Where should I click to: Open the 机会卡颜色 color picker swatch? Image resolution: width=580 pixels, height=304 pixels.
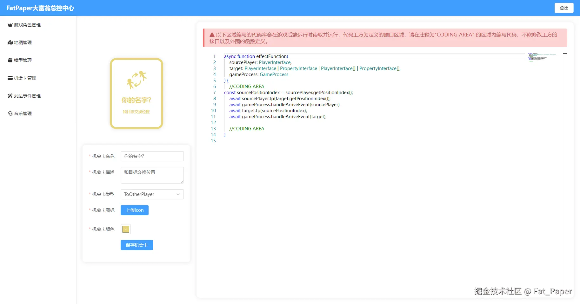(x=126, y=229)
